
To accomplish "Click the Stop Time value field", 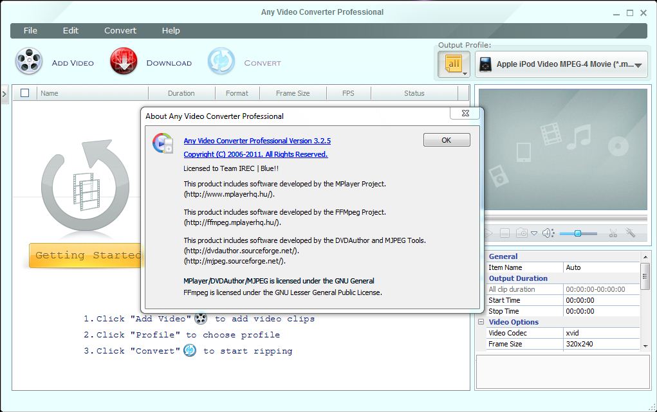I will (601, 311).
